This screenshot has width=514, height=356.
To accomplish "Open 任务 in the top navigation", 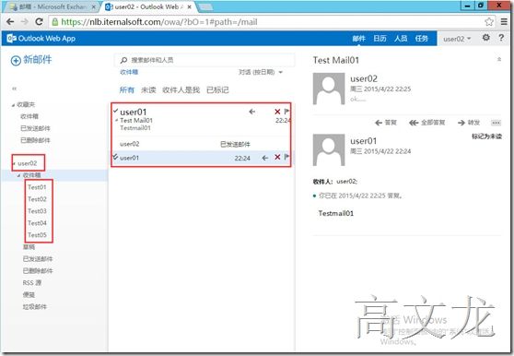I will (x=422, y=39).
